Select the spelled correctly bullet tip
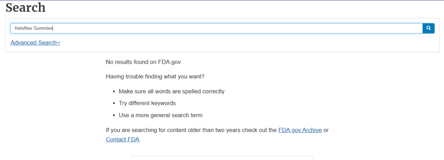 pos(172,91)
